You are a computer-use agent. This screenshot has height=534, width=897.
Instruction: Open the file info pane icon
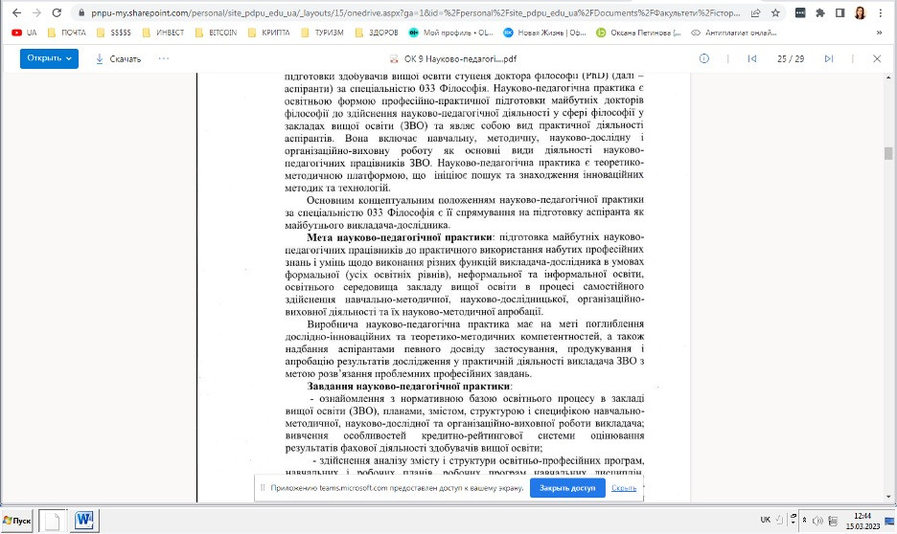tap(703, 58)
